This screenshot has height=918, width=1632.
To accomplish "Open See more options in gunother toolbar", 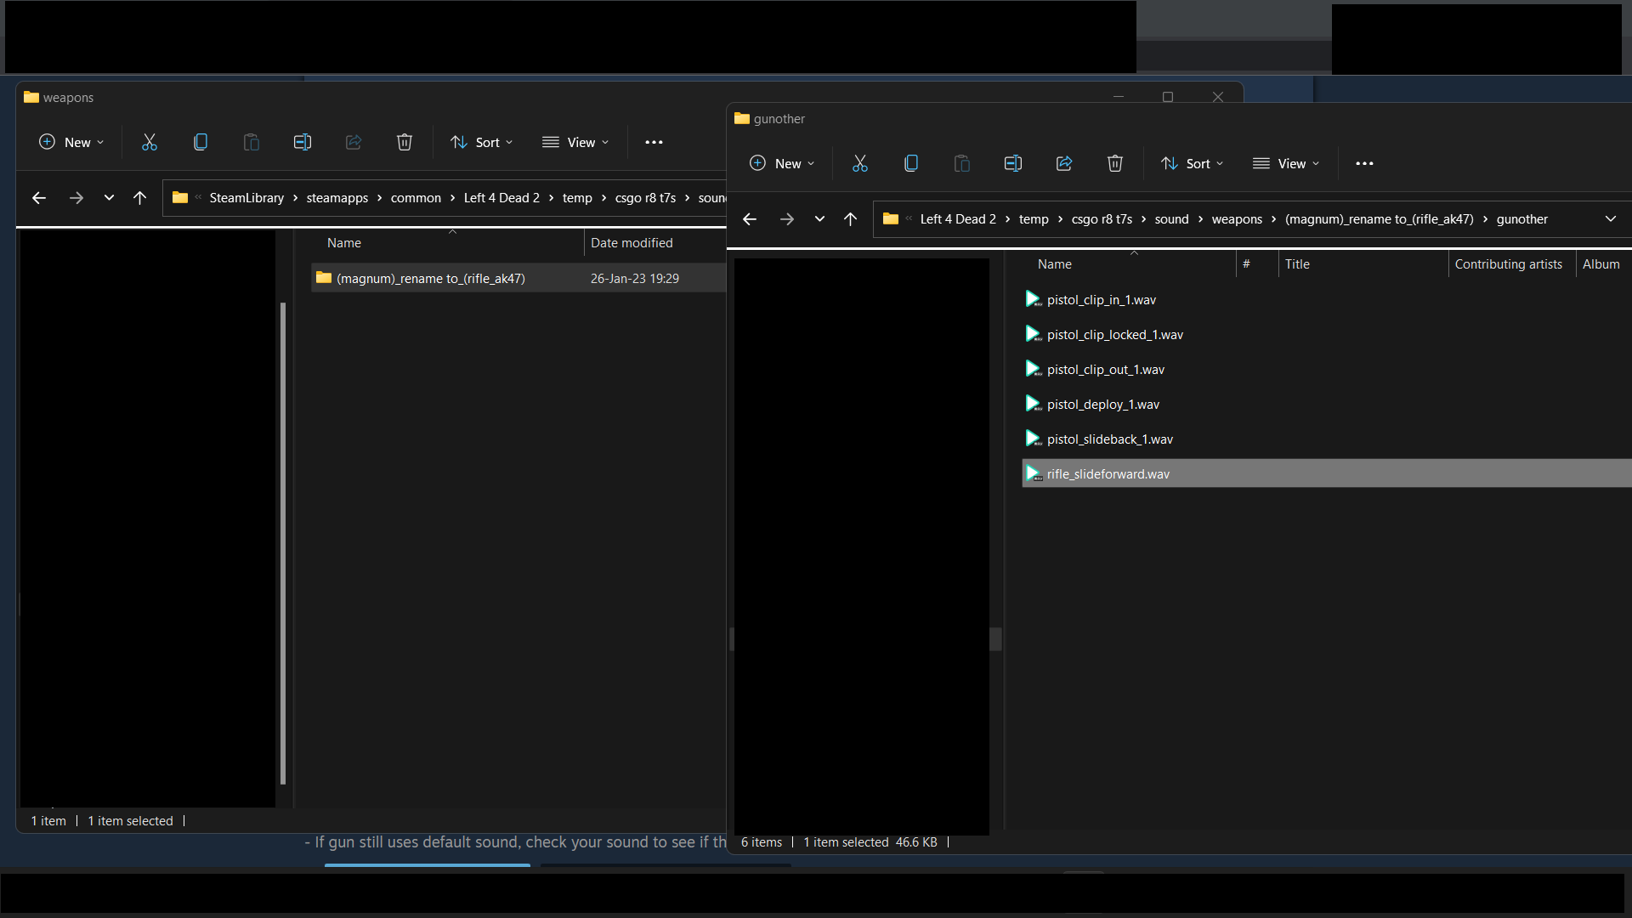I will click(x=1364, y=163).
